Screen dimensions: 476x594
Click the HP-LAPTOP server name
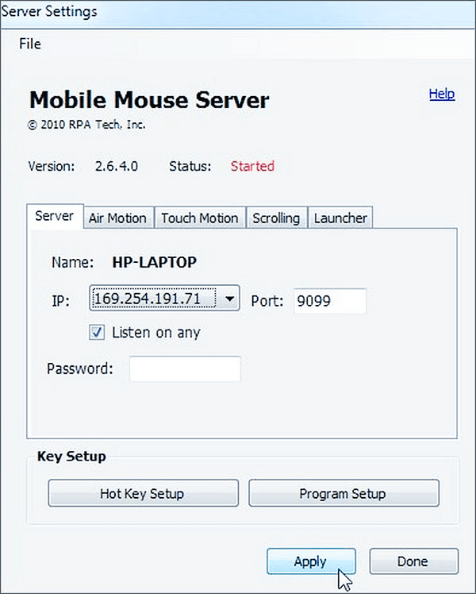[x=155, y=262]
